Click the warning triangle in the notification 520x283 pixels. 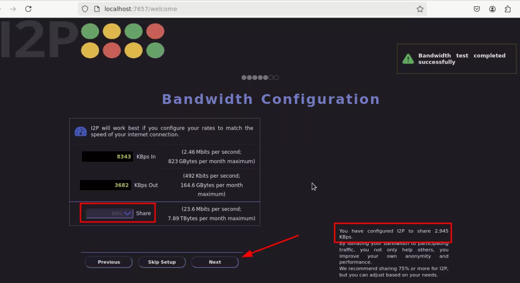(x=408, y=59)
